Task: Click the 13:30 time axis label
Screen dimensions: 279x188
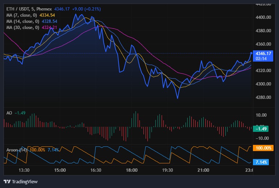Action: (x=24, y=170)
